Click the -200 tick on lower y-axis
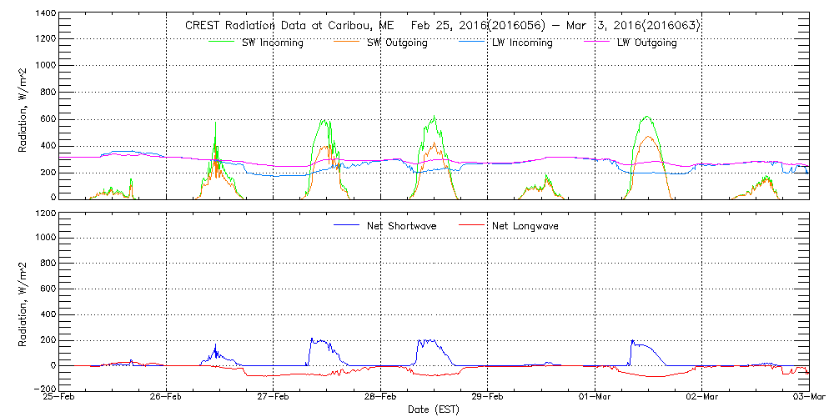Screen dimensions: 834x417 tap(43, 389)
